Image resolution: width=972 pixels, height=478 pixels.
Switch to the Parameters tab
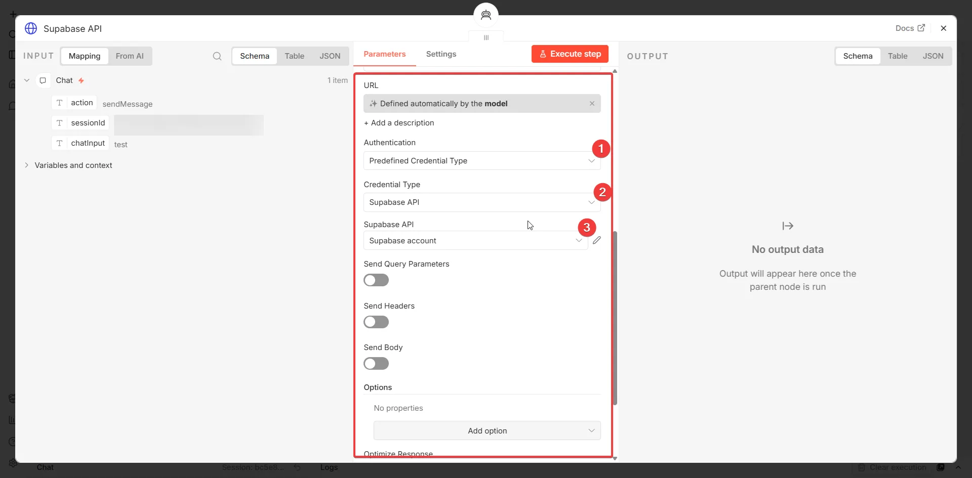[385, 54]
